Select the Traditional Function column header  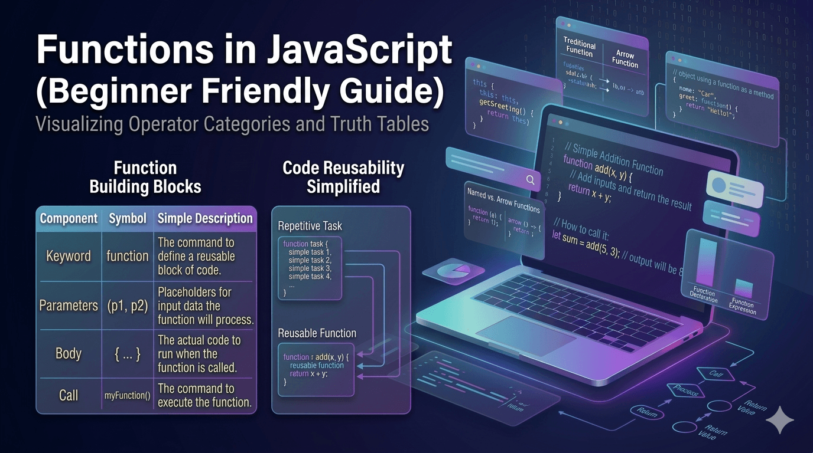(579, 47)
